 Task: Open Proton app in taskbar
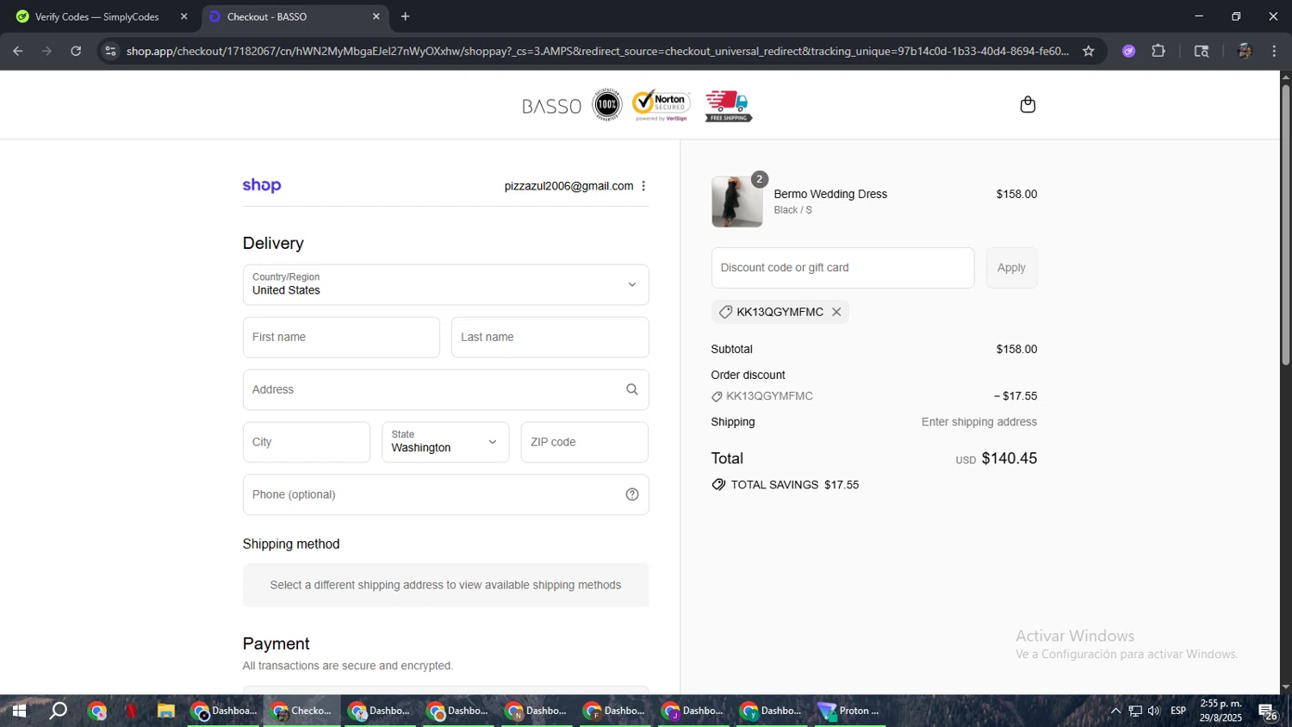click(850, 711)
